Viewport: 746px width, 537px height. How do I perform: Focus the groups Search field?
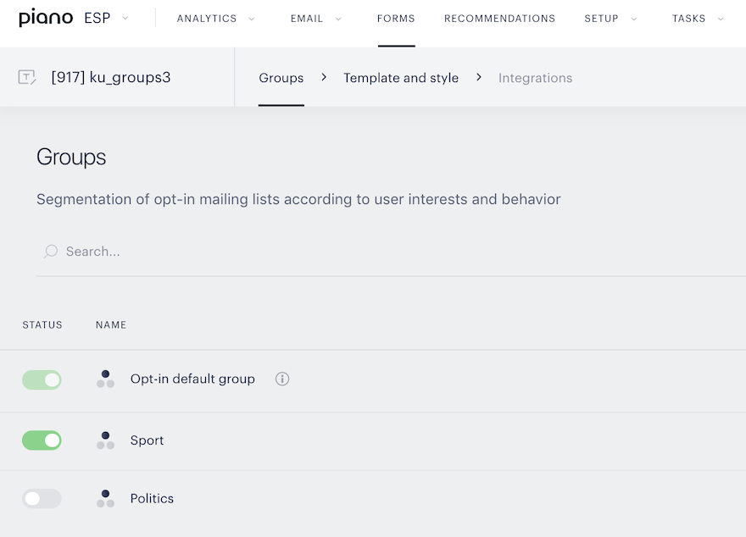pos(391,252)
